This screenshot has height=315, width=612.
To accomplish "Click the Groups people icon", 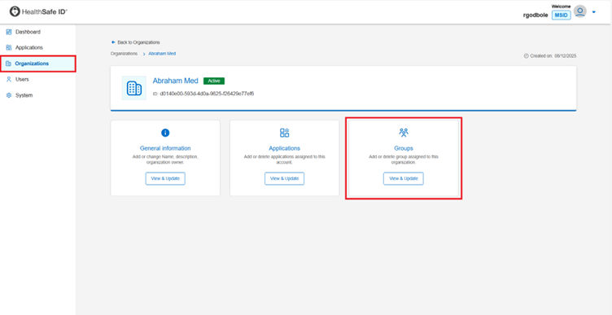I will (404, 133).
